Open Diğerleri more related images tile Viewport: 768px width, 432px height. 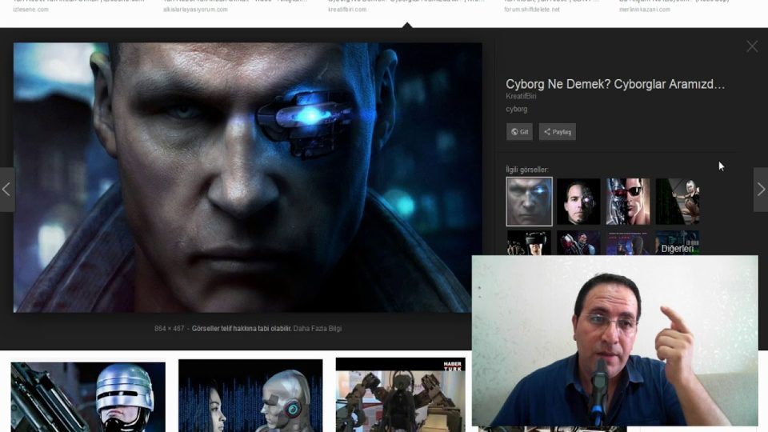pyautogui.click(x=678, y=243)
